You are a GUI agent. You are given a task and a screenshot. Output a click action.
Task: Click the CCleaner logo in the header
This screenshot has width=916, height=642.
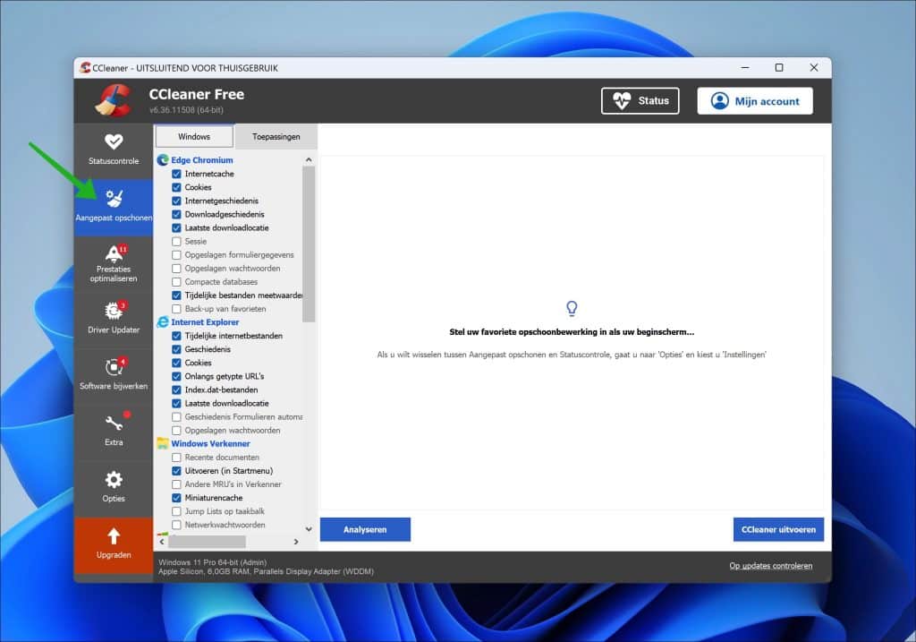114,100
